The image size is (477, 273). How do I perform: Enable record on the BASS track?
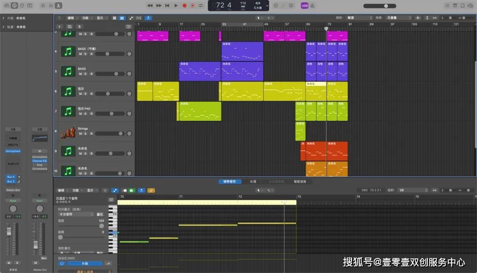pyautogui.click(x=91, y=74)
